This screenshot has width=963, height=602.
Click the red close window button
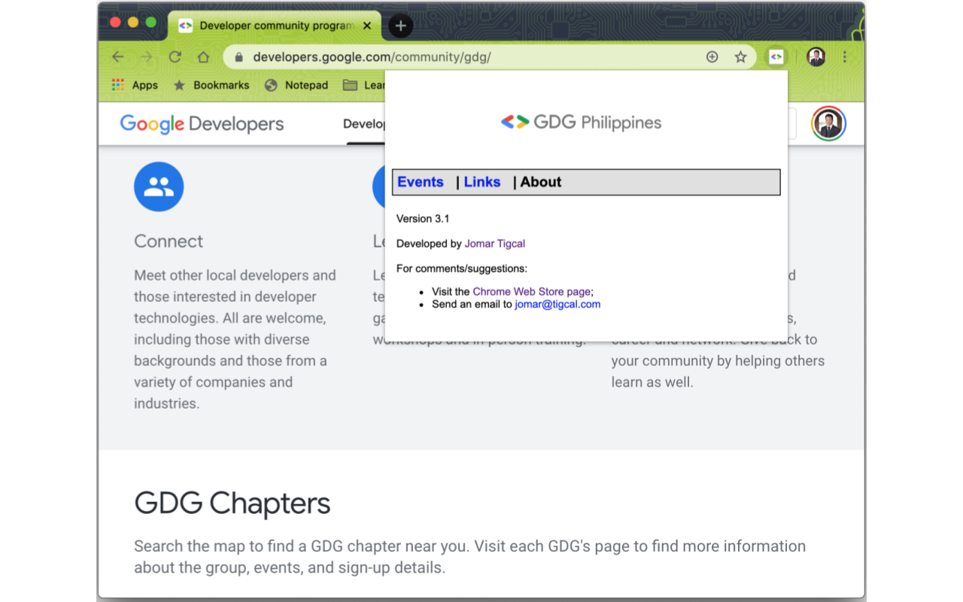(x=116, y=23)
